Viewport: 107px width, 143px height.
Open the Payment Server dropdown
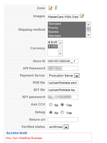pos(63,76)
